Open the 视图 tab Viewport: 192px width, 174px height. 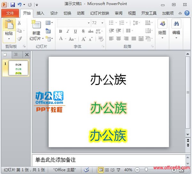tap(132, 13)
